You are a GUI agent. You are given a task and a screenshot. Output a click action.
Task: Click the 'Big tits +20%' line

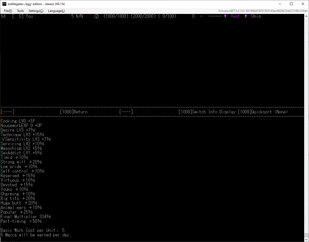[18, 198]
